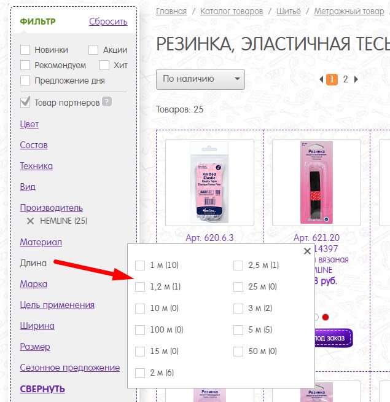Open product Арт. 620.6.3 link
Viewport: 390px width, 402px height.
click(209, 238)
